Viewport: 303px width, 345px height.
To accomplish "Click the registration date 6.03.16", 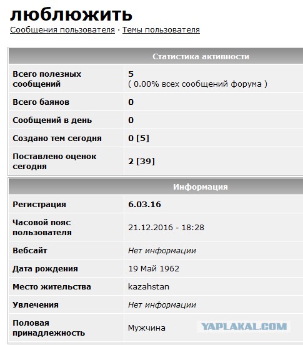I will 144,205.
